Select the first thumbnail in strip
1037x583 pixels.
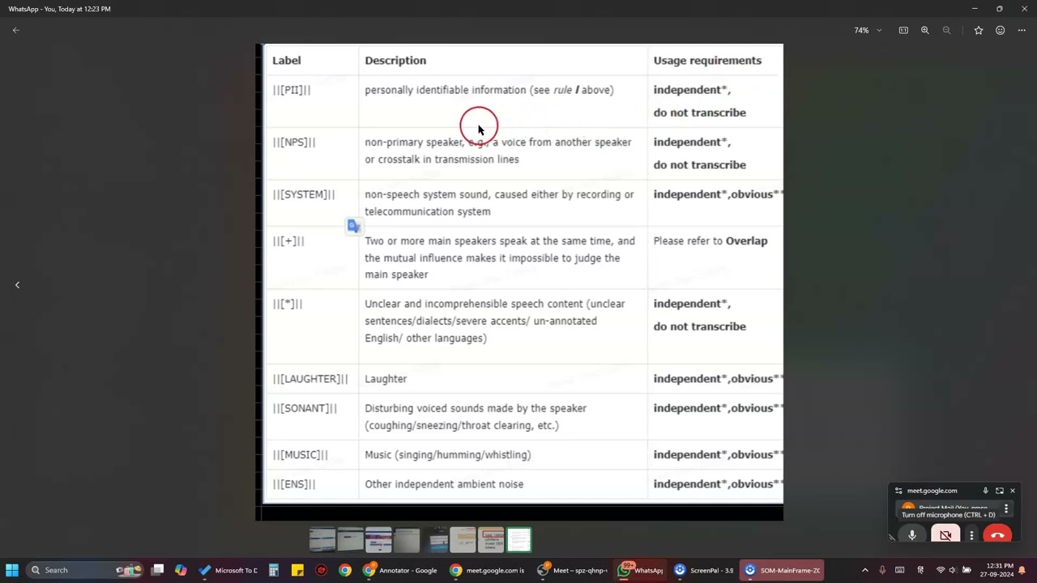(322, 540)
